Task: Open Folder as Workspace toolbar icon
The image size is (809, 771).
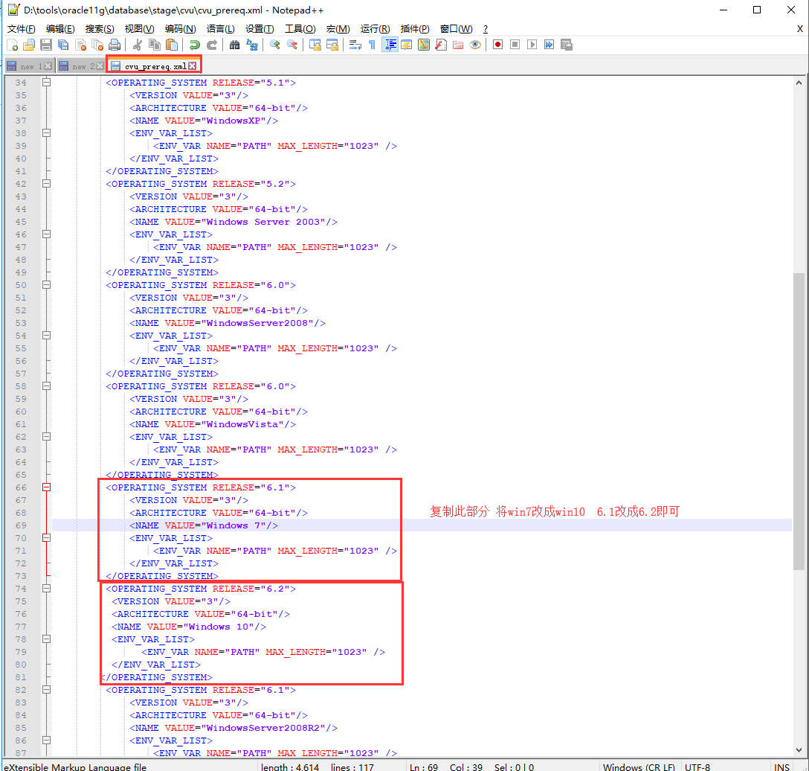Action: pyautogui.click(x=457, y=45)
